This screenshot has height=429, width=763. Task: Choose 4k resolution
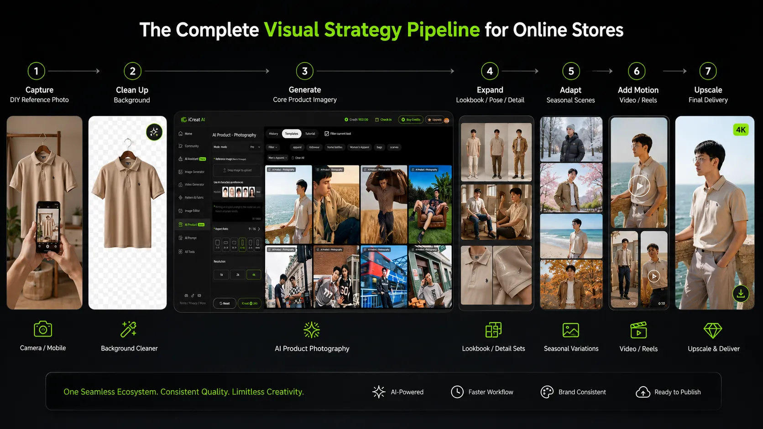point(254,275)
